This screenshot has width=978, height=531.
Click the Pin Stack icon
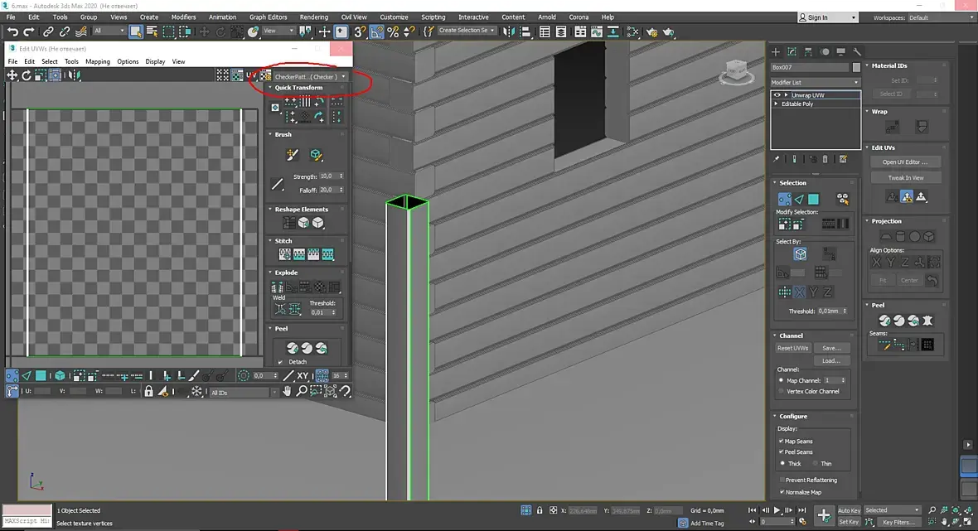pyautogui.click(x=777, y=160)
